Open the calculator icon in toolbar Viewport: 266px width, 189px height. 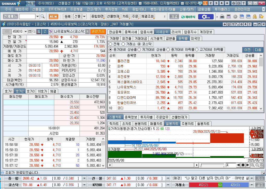(x=228, y=16)
